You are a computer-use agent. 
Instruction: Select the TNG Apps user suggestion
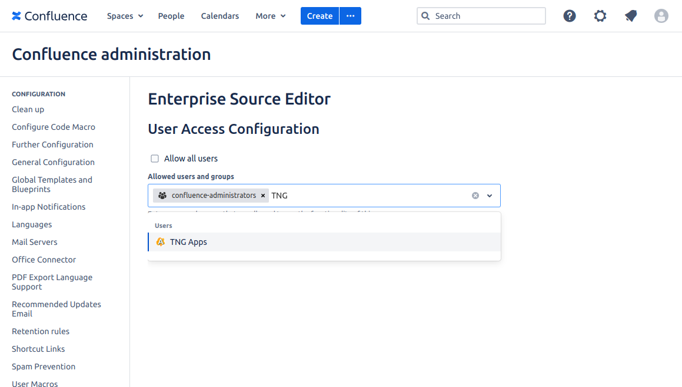pyautogui.click(x=188, y=242)
